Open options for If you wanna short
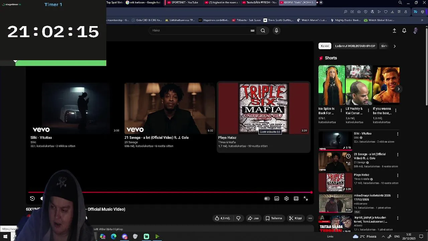 pos(396,110)
